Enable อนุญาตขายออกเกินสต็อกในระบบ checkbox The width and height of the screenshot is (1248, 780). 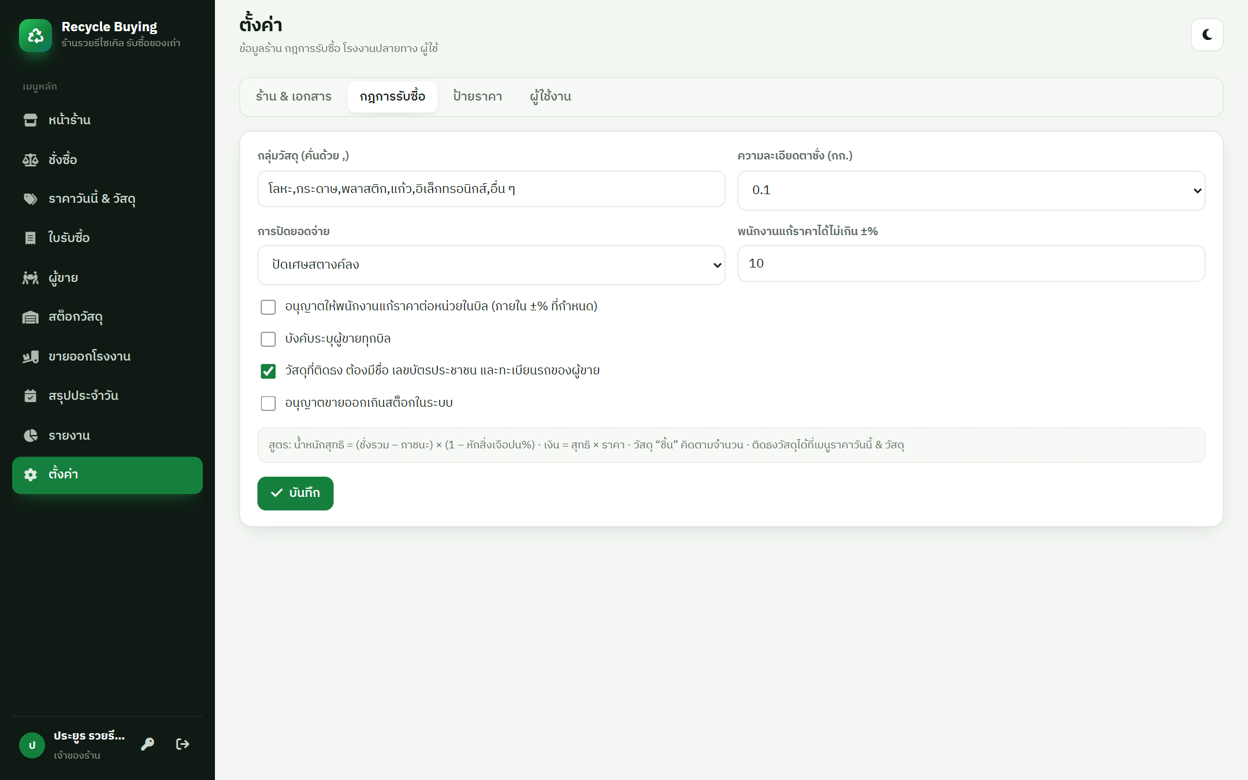pyautogui.click(x=268, y=403)
